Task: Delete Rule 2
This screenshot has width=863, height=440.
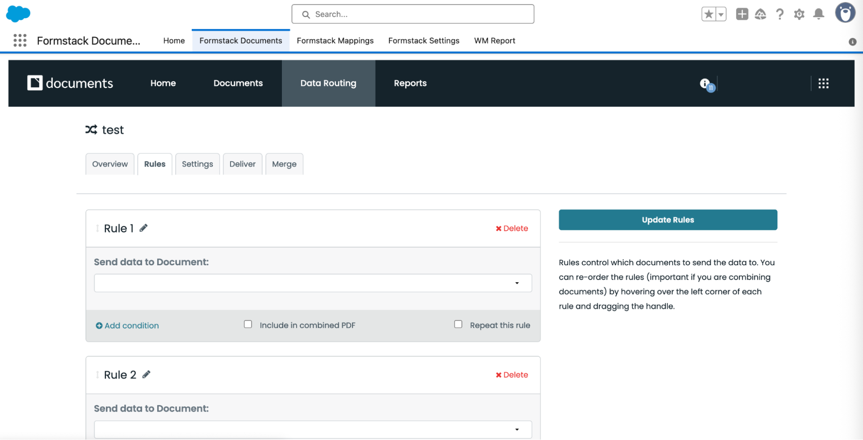Action: click(x=512, y=375)
